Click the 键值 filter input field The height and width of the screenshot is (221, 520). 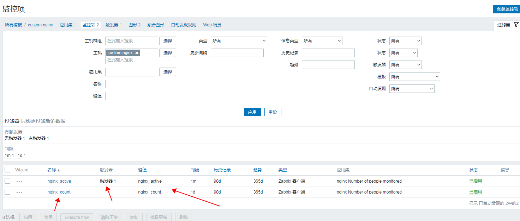131,96
